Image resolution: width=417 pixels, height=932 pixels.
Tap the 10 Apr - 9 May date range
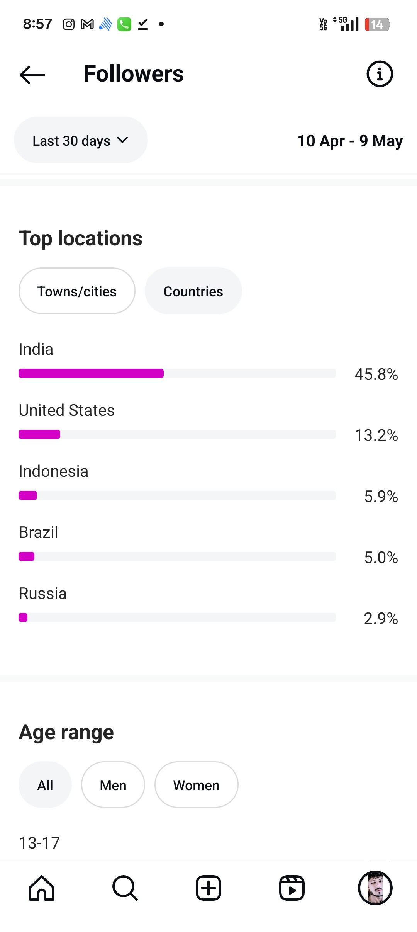pyautogui.click(x=350, y=141)
